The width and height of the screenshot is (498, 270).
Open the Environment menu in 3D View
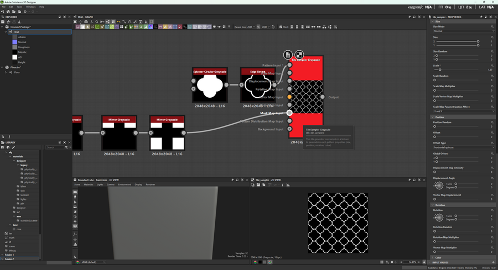coord(124,184)
